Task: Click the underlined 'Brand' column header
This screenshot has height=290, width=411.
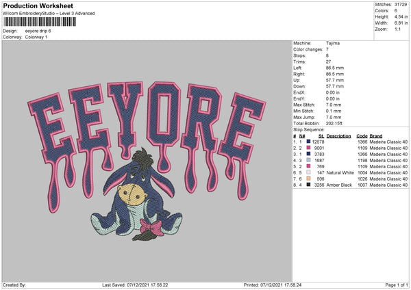Action: pos(376,136)
